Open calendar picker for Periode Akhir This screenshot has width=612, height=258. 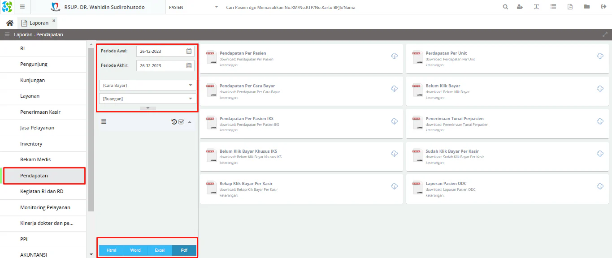coord(189,65)
